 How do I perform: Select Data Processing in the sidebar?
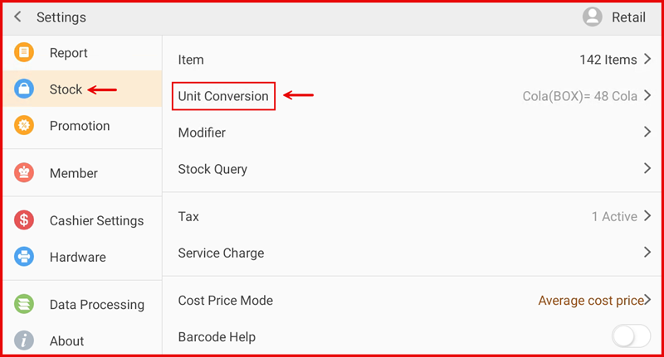pos(96,304)
